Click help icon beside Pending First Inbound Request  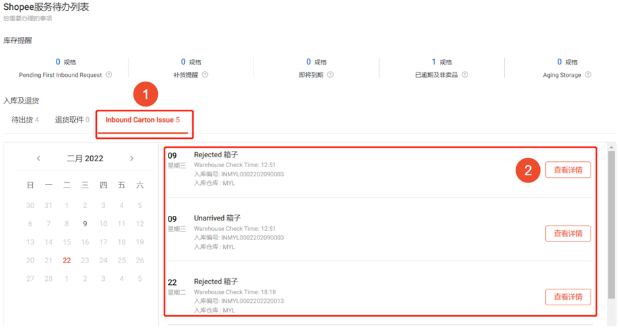[x=109, y=74]
